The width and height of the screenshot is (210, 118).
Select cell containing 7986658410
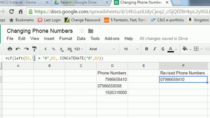coord(112,79)
